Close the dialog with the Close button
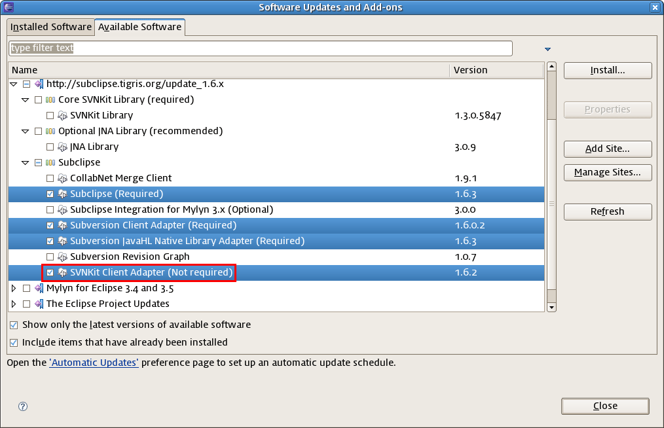Screen dimensions: 664x428 [x=605, y=406]
